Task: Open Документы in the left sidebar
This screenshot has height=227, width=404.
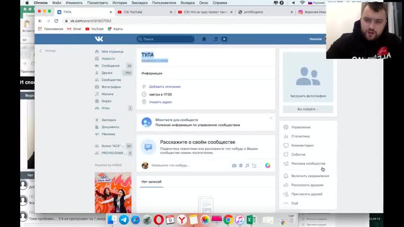Action: tap(110, 127)
